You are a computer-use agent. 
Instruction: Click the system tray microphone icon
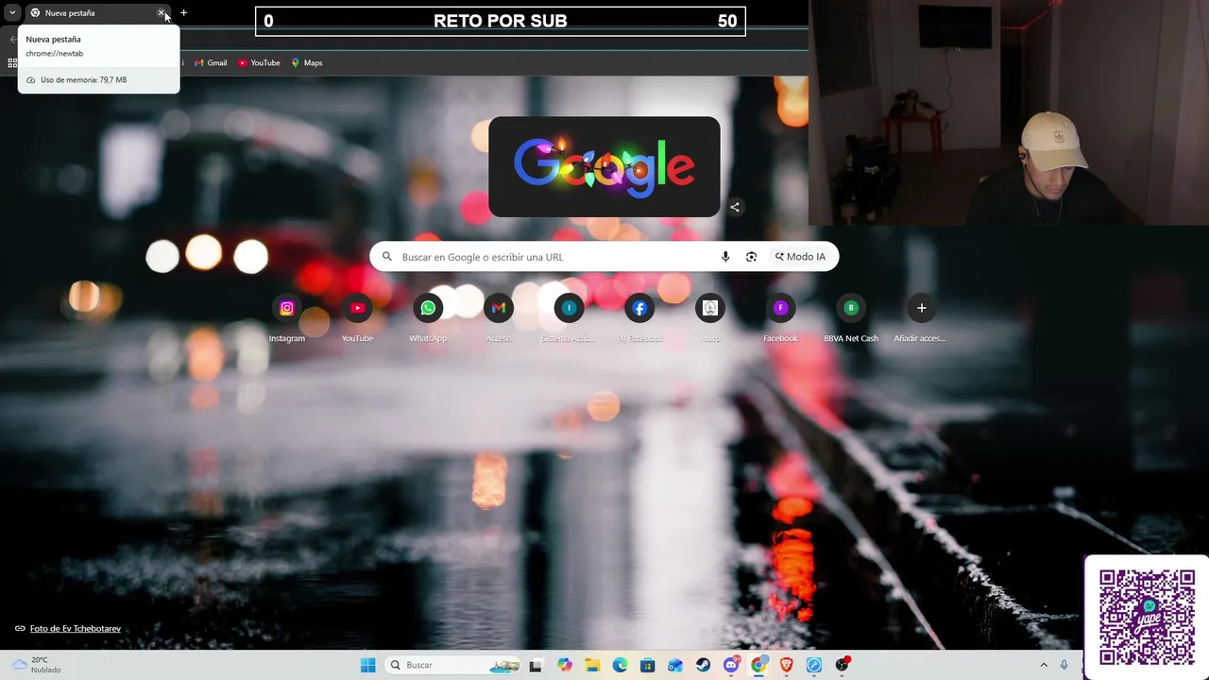point(1064,665)
